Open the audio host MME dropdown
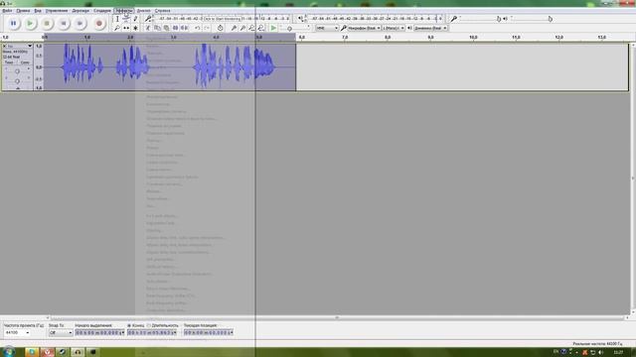The width and height of the screenshot is (636, 357). point(327,28)
